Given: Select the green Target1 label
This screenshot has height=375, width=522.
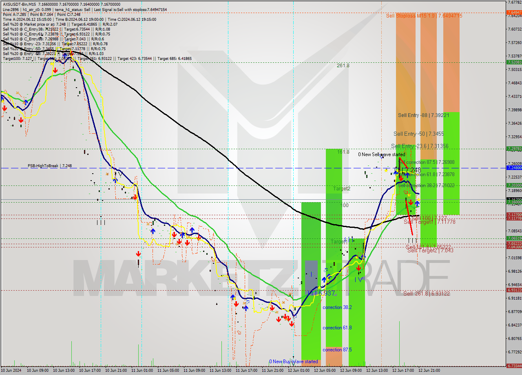Looking at the screenshot, I should 338,242.
